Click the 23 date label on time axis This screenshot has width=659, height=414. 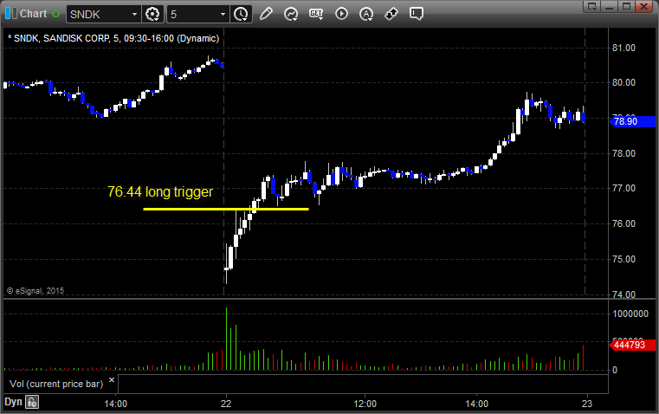tap(587, 404)
